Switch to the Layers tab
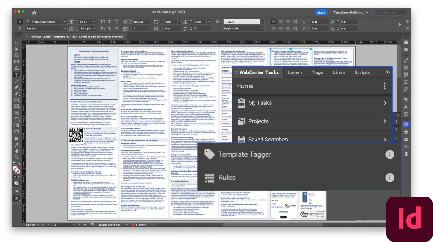Viewport: 433px width, 242px height. tap(295, 72)
